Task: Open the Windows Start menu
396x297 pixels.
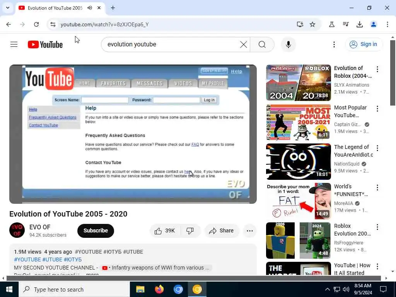Action: pyautogui.click(x=9, y=289)
